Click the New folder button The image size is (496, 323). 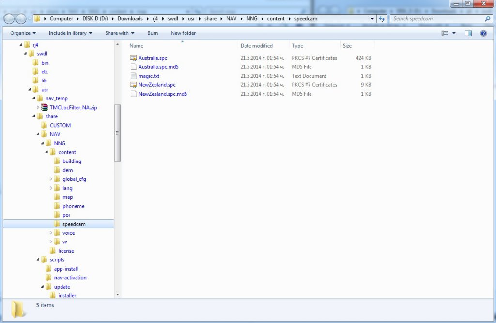tap(183, 33)
